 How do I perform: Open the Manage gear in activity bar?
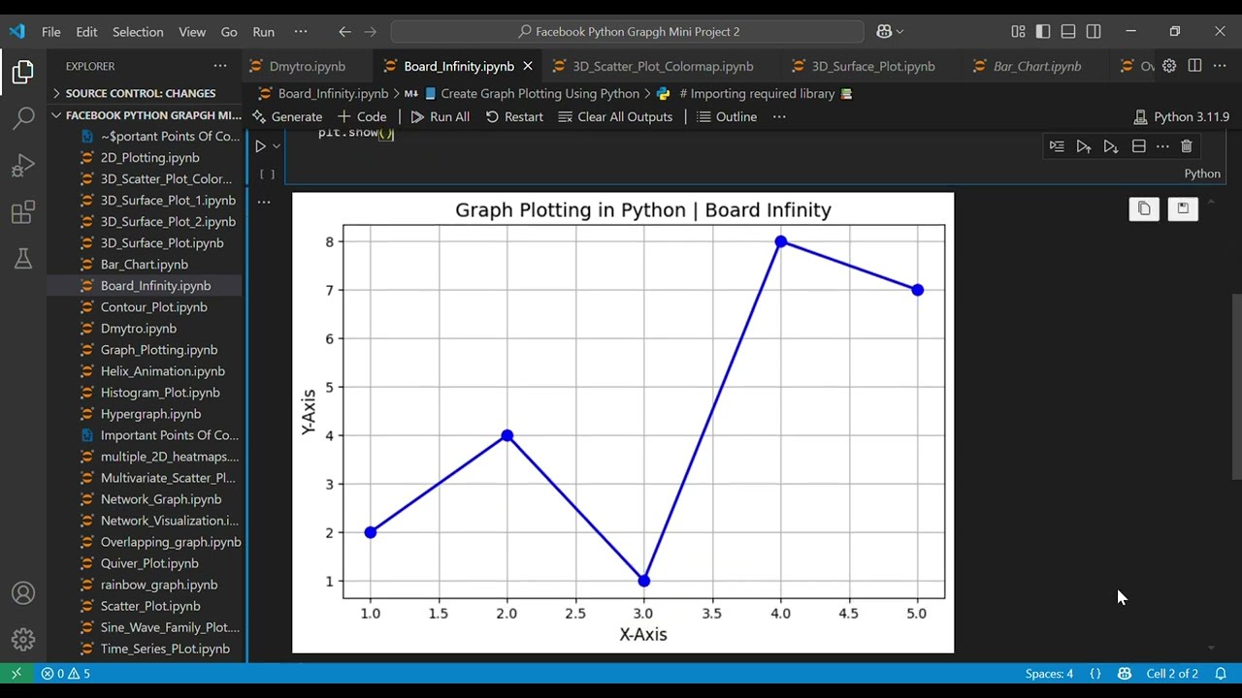[23, 640]
